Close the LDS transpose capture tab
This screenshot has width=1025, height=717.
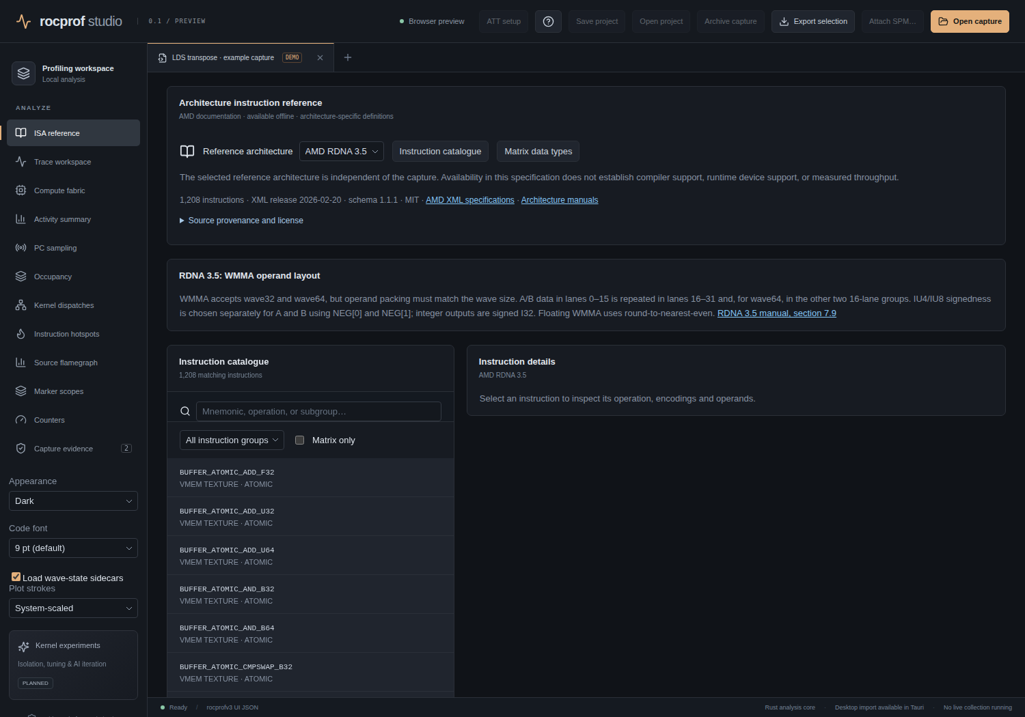320,58
